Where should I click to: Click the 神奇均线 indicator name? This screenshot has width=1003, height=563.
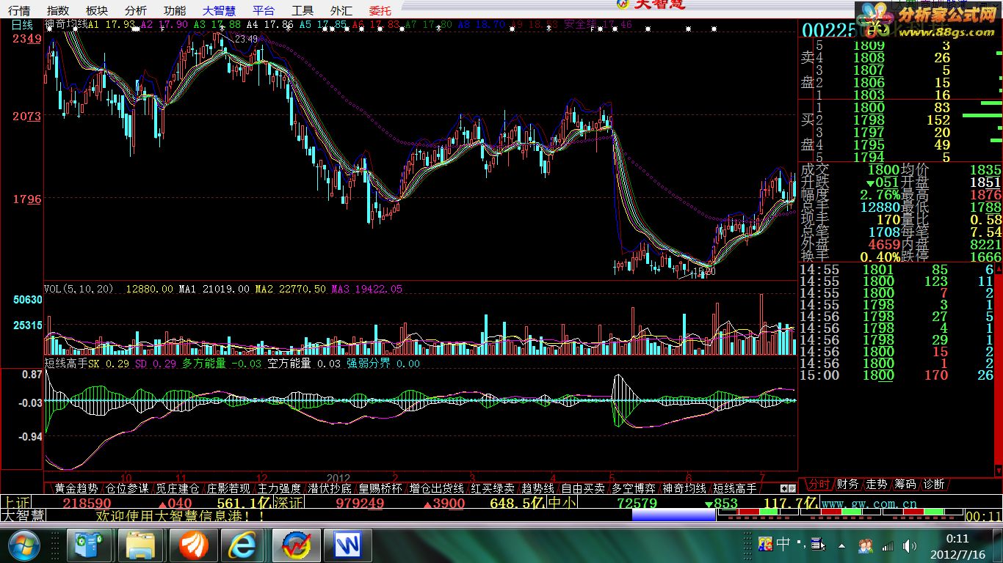click(66, 24)
